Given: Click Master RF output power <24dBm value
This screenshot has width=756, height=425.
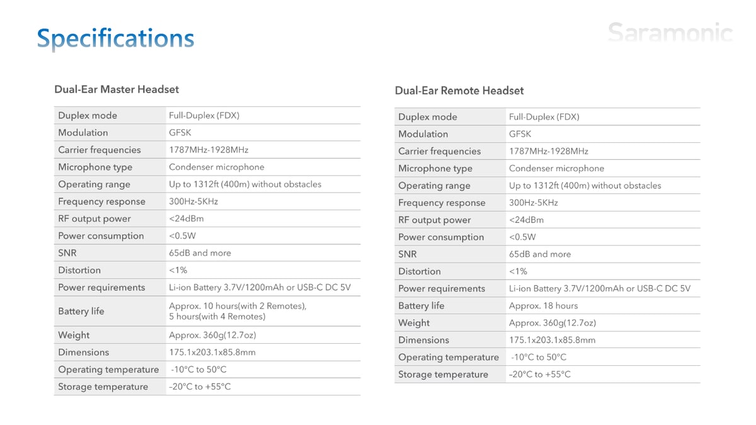Looking at the screenshot, I should [186, 218].
